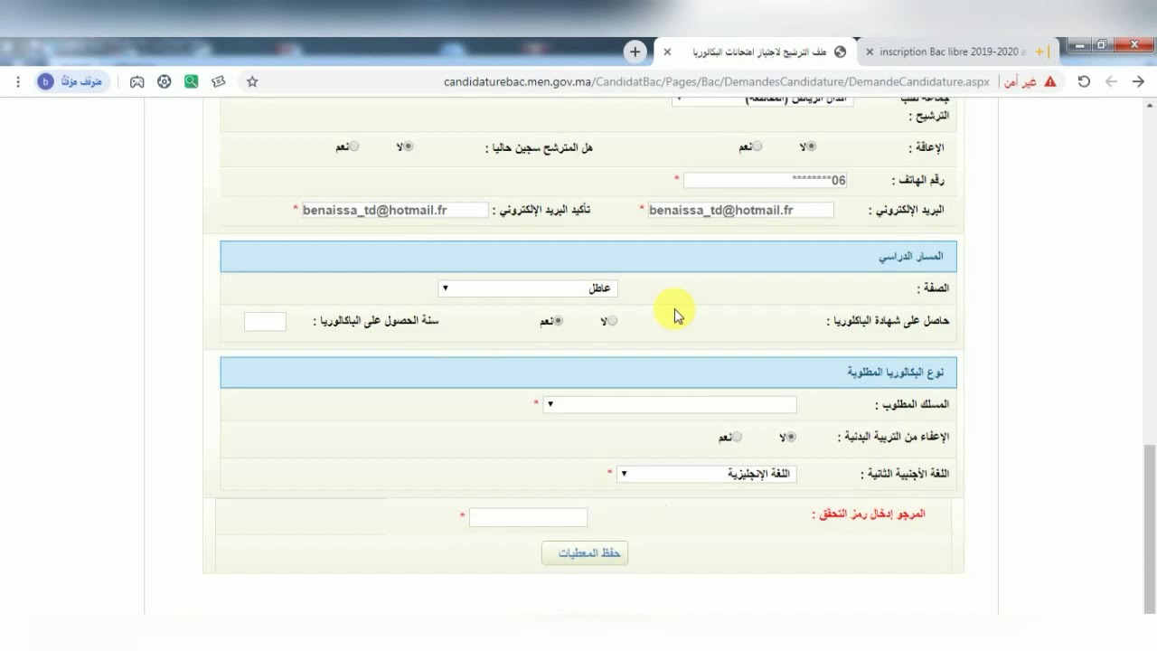This screenshot has height=651, width=1157.
Task: Select لا for المترشح سجين حاليا
Action: (408, 146)
